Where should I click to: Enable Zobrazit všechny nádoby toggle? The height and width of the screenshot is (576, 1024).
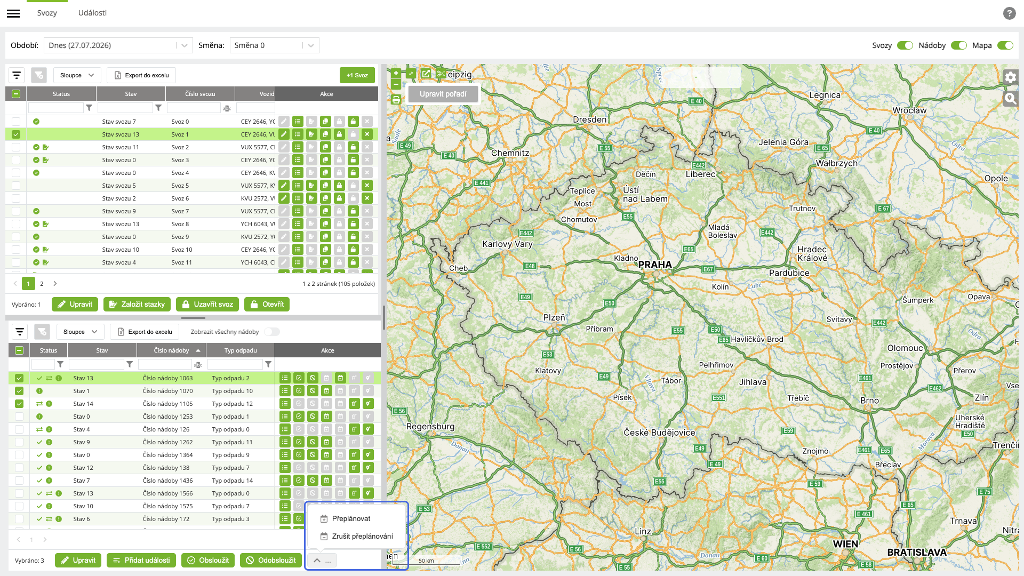272,332
